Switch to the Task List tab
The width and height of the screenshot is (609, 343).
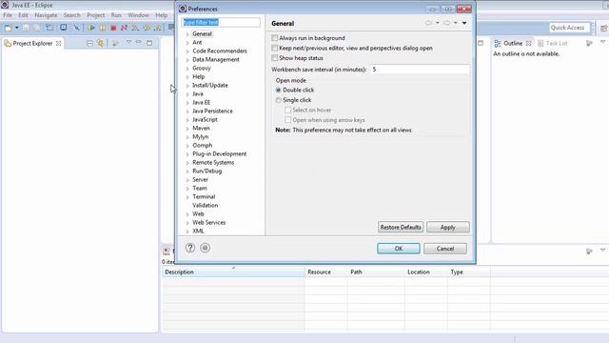[x=557, y=43]
